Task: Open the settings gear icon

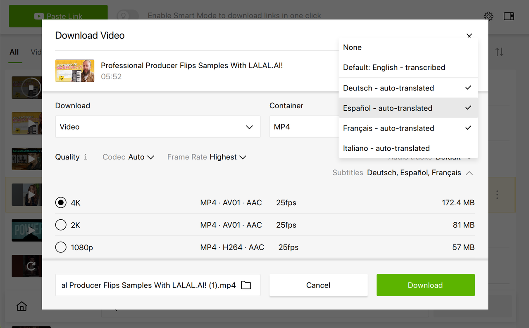Action: (x=488, y=16)
